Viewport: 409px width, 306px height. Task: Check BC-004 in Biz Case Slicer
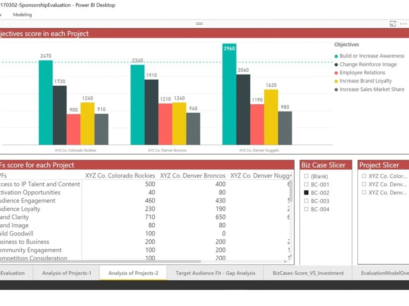click(306, 209)
